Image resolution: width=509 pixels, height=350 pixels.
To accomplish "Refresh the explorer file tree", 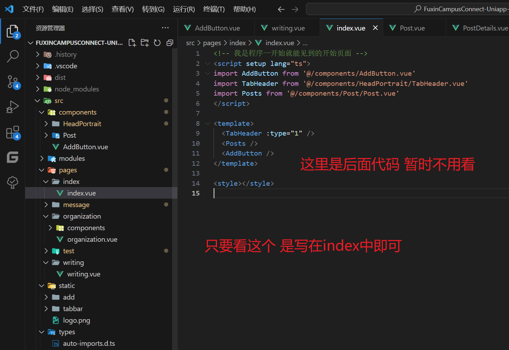I will tap(157, 43).
